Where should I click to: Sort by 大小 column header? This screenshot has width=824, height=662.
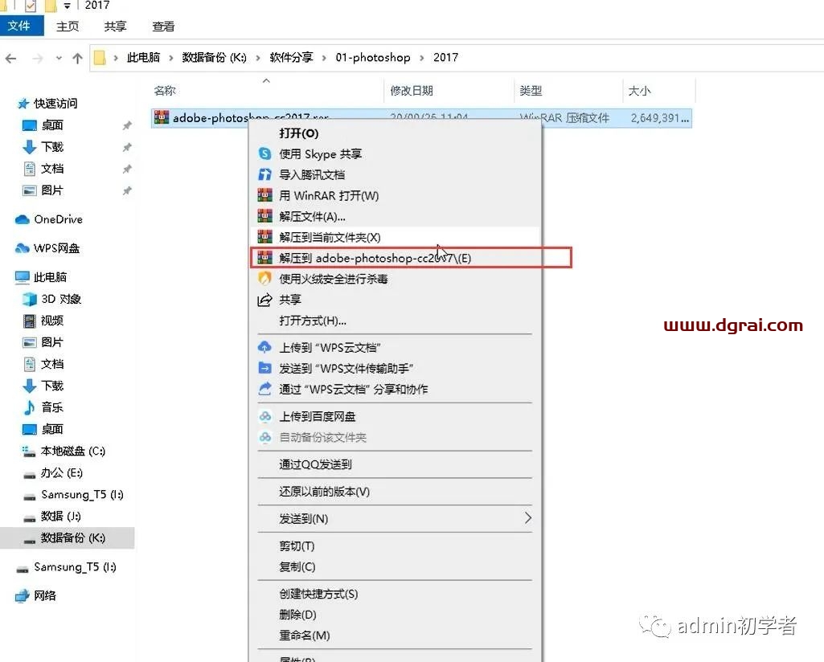tap(659, 91)
